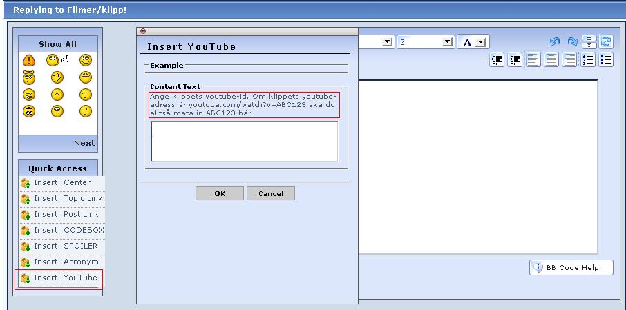Open the font color A dropdown
This screenshot has width=626, height=310.
pyautogui.click(x=473, y=42)
